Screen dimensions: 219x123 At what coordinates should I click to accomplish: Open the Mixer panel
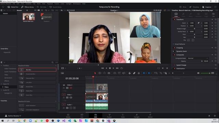(183, 7)
